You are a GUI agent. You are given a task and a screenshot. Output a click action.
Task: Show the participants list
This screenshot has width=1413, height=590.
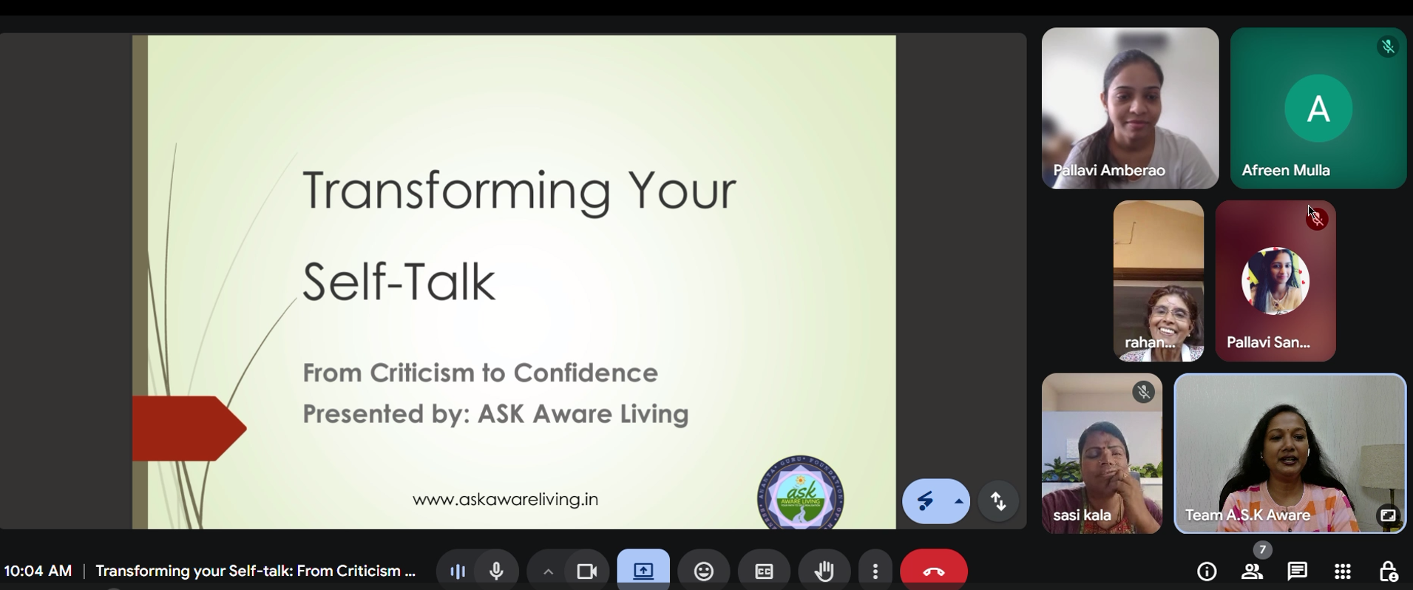[x=1252, y=572]
